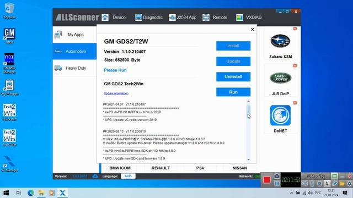Click red marker on Subaru SSM tile
This screenshot has height=198, width=353.
pyautogui.click(x=295, y=29)
